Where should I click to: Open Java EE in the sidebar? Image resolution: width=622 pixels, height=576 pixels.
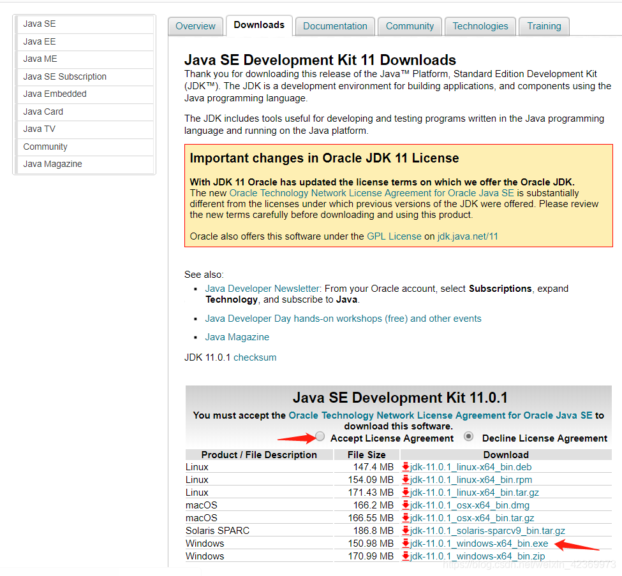pyautogui.click(x=84, y=41)
